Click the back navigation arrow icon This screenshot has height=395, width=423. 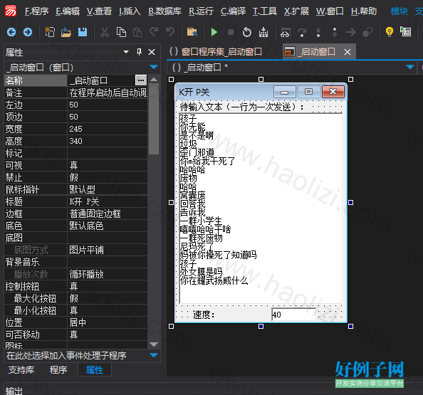pos(11,32)
